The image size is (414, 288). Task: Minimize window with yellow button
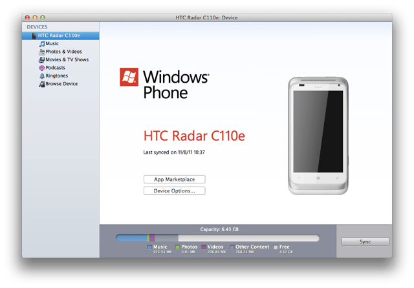click(x=35, y=17)
